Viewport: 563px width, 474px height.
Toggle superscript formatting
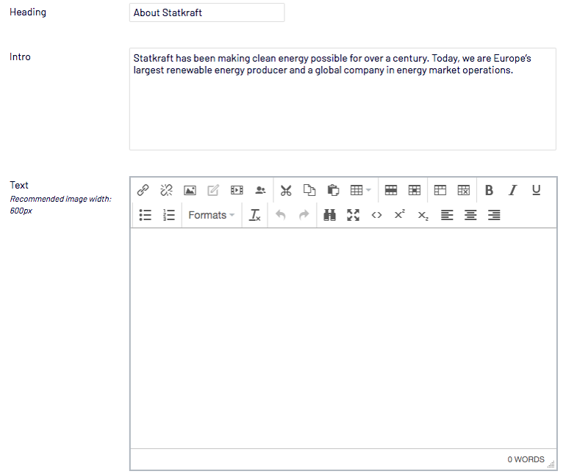400,214
